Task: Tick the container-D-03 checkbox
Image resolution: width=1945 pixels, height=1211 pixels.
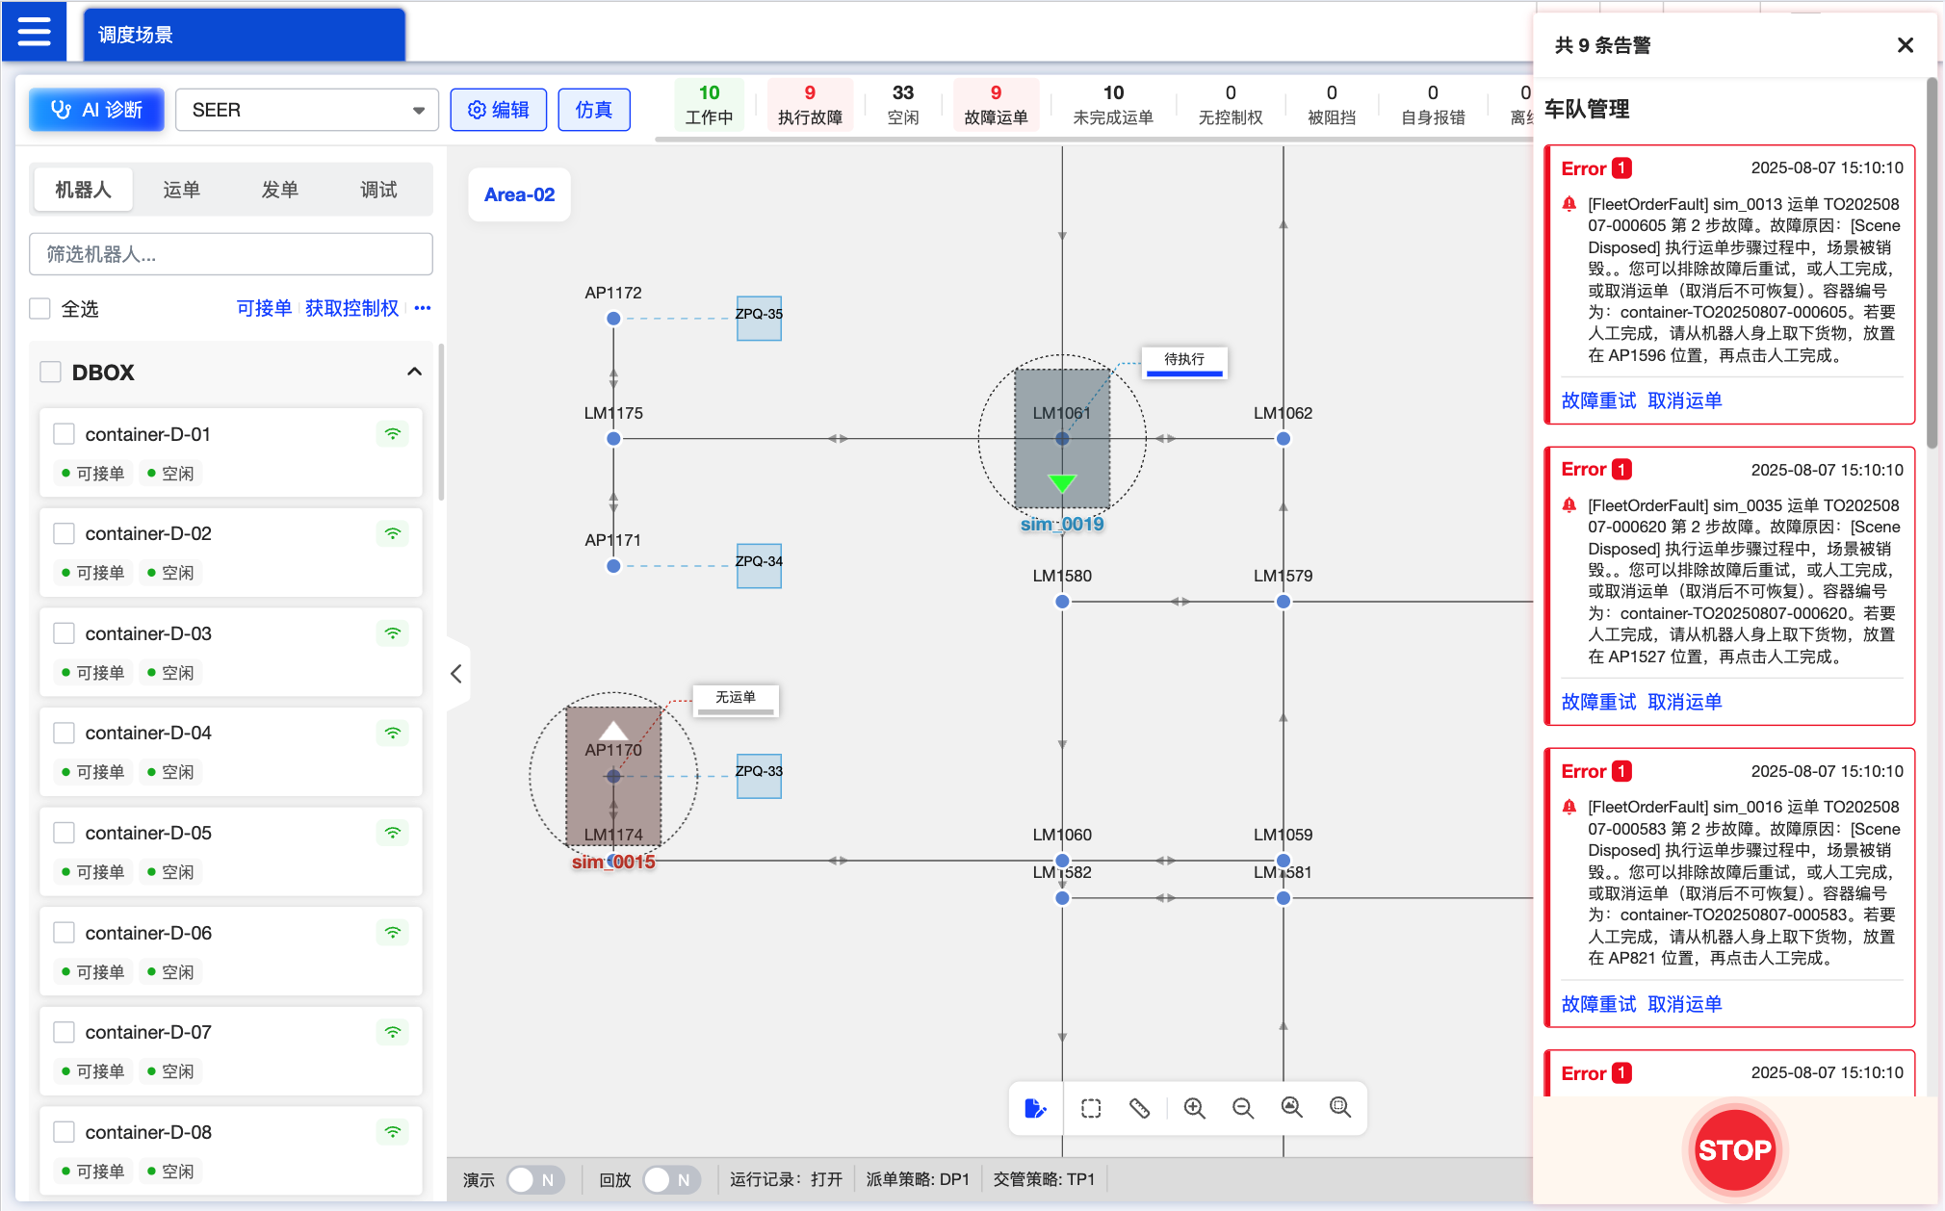Action: pyautogui.click(x=65, y=633)
